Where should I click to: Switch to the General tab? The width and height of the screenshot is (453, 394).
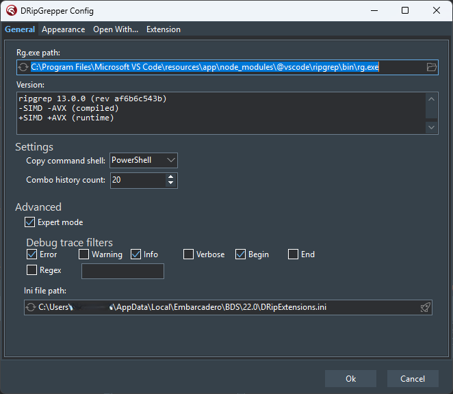(x=20, y=29)
